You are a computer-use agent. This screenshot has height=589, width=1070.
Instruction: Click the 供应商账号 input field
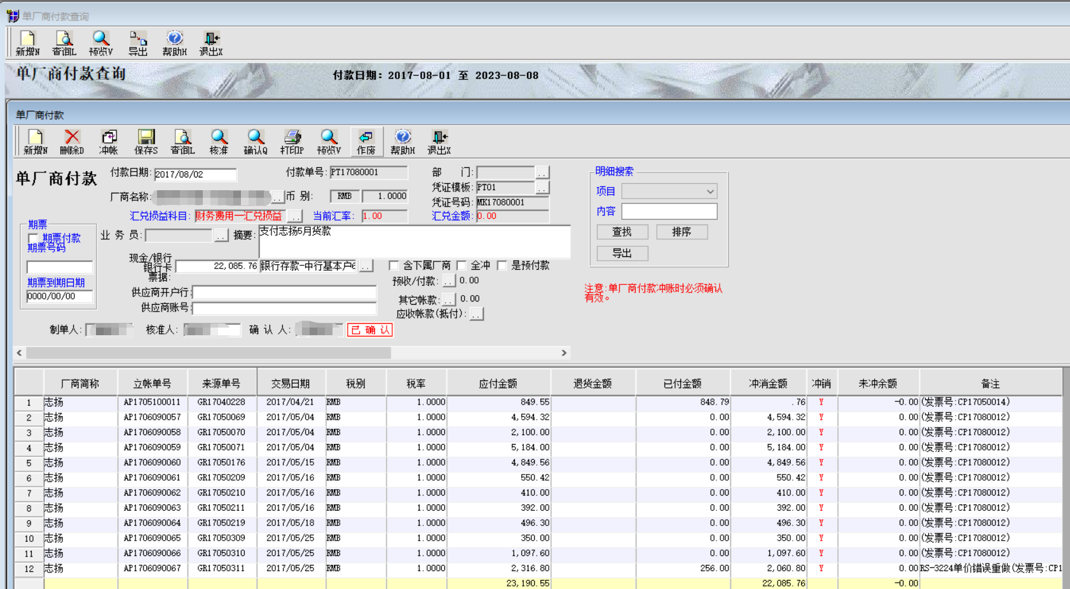click(284, 308)
